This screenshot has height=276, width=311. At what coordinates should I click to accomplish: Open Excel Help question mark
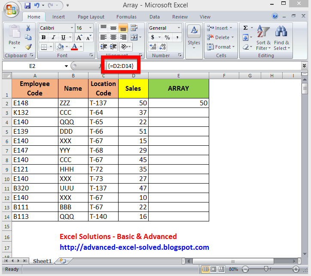[x=275, y=16]
